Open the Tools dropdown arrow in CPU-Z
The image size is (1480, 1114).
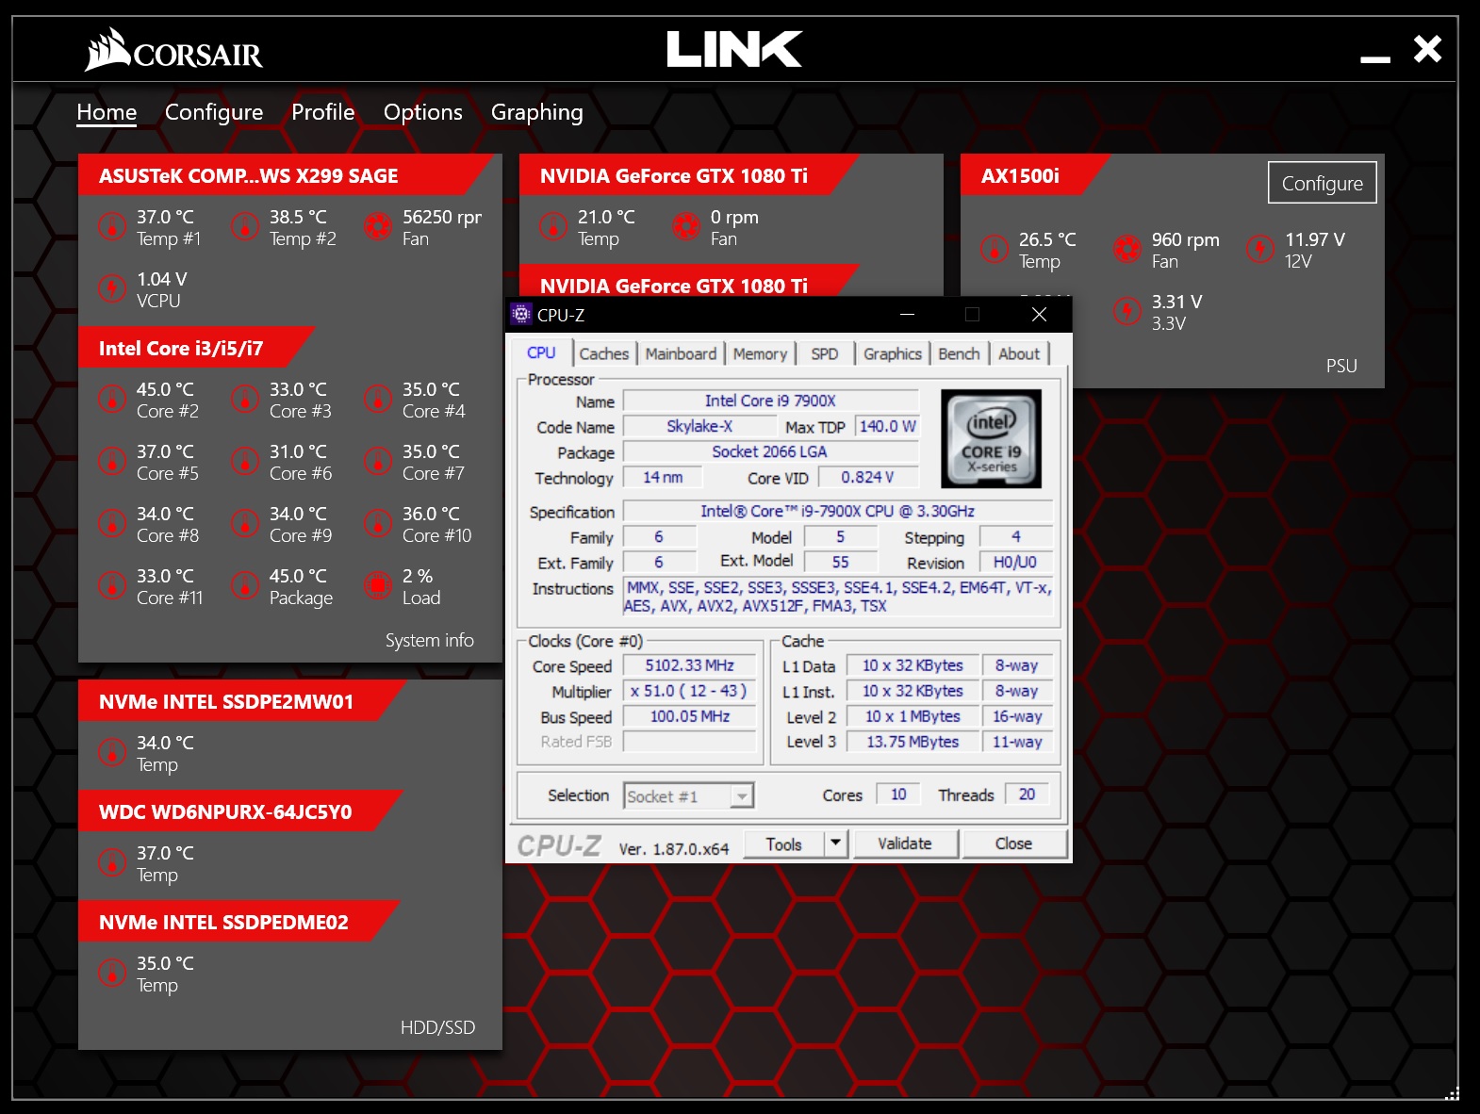click(835, 843)
